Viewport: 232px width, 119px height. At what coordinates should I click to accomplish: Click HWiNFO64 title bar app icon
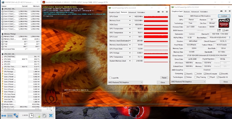point(3,2)
